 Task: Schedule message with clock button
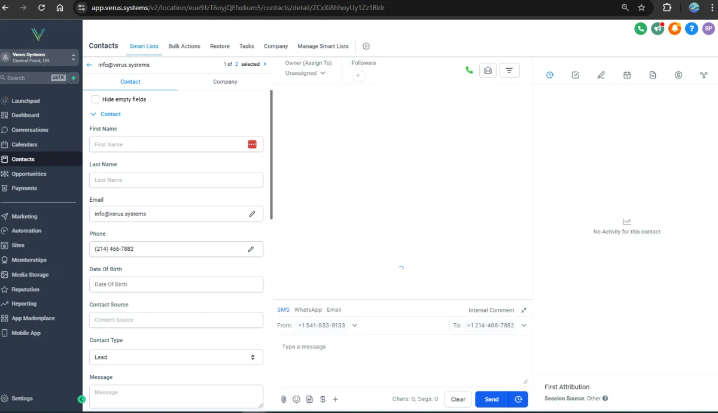pyautogui.click(x=518, y=399)
